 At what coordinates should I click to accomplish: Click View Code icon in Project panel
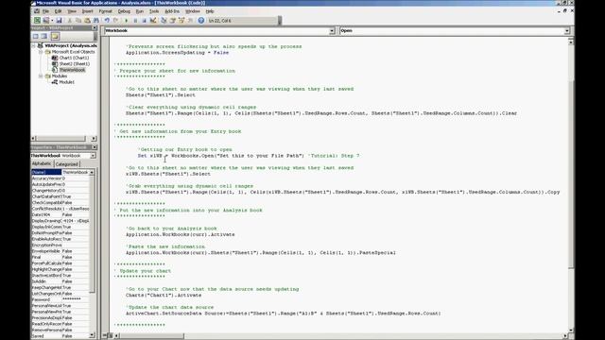tap(36, 36)
